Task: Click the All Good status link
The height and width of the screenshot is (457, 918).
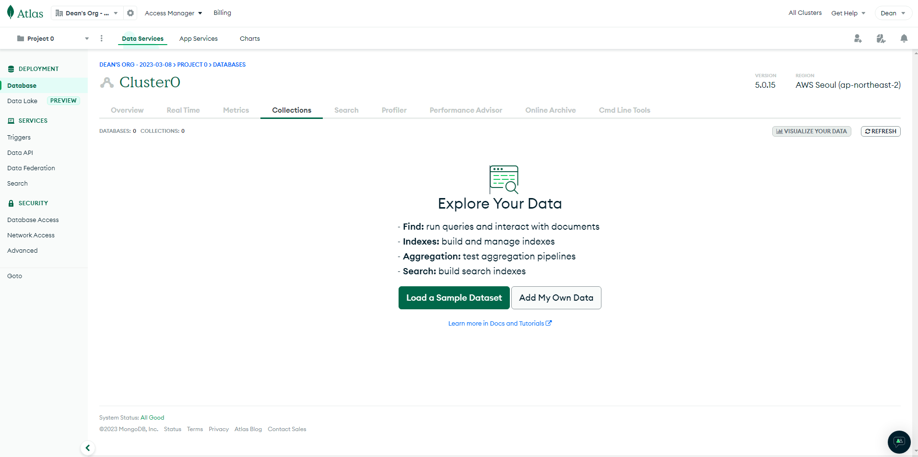Action: 153,418
